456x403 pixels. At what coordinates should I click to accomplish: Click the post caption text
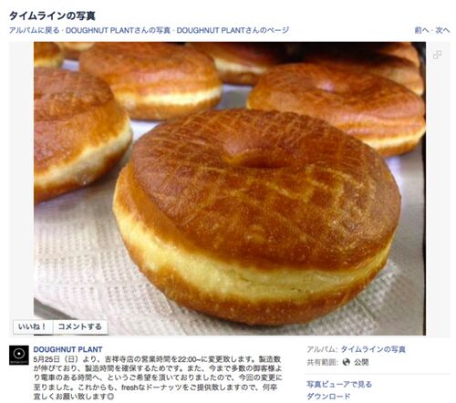158,377
